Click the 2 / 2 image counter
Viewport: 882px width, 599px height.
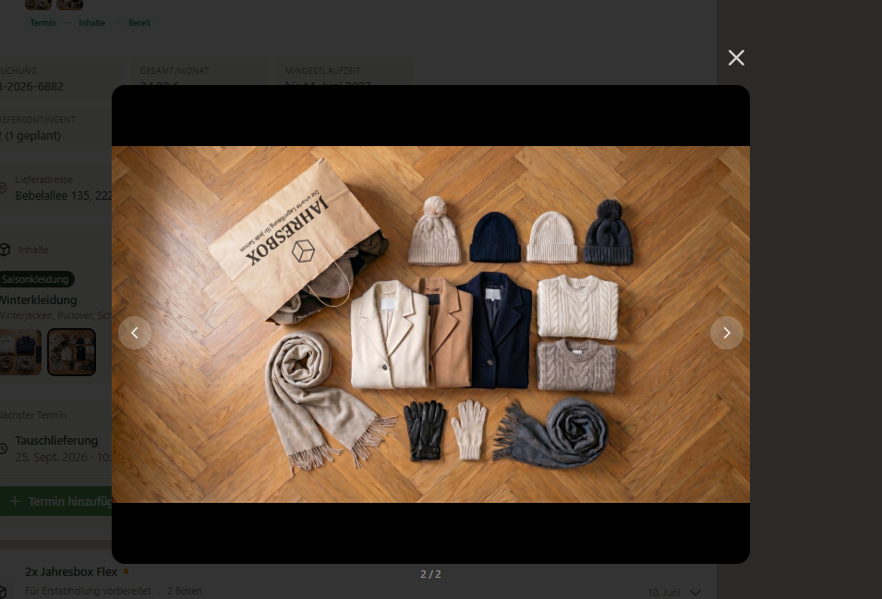tap(430, 574)
